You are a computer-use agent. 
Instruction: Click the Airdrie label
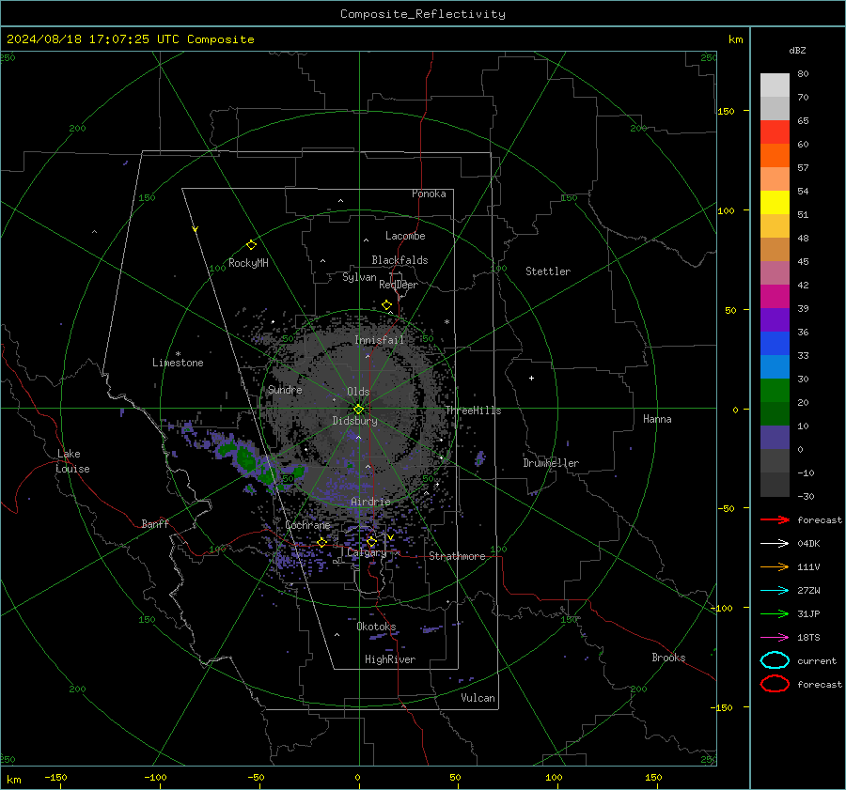pos(370,502)
